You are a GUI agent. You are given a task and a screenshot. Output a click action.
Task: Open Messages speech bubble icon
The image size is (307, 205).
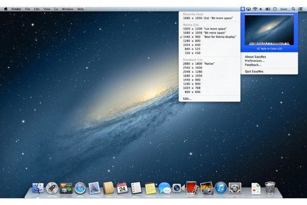coord(165,188)
